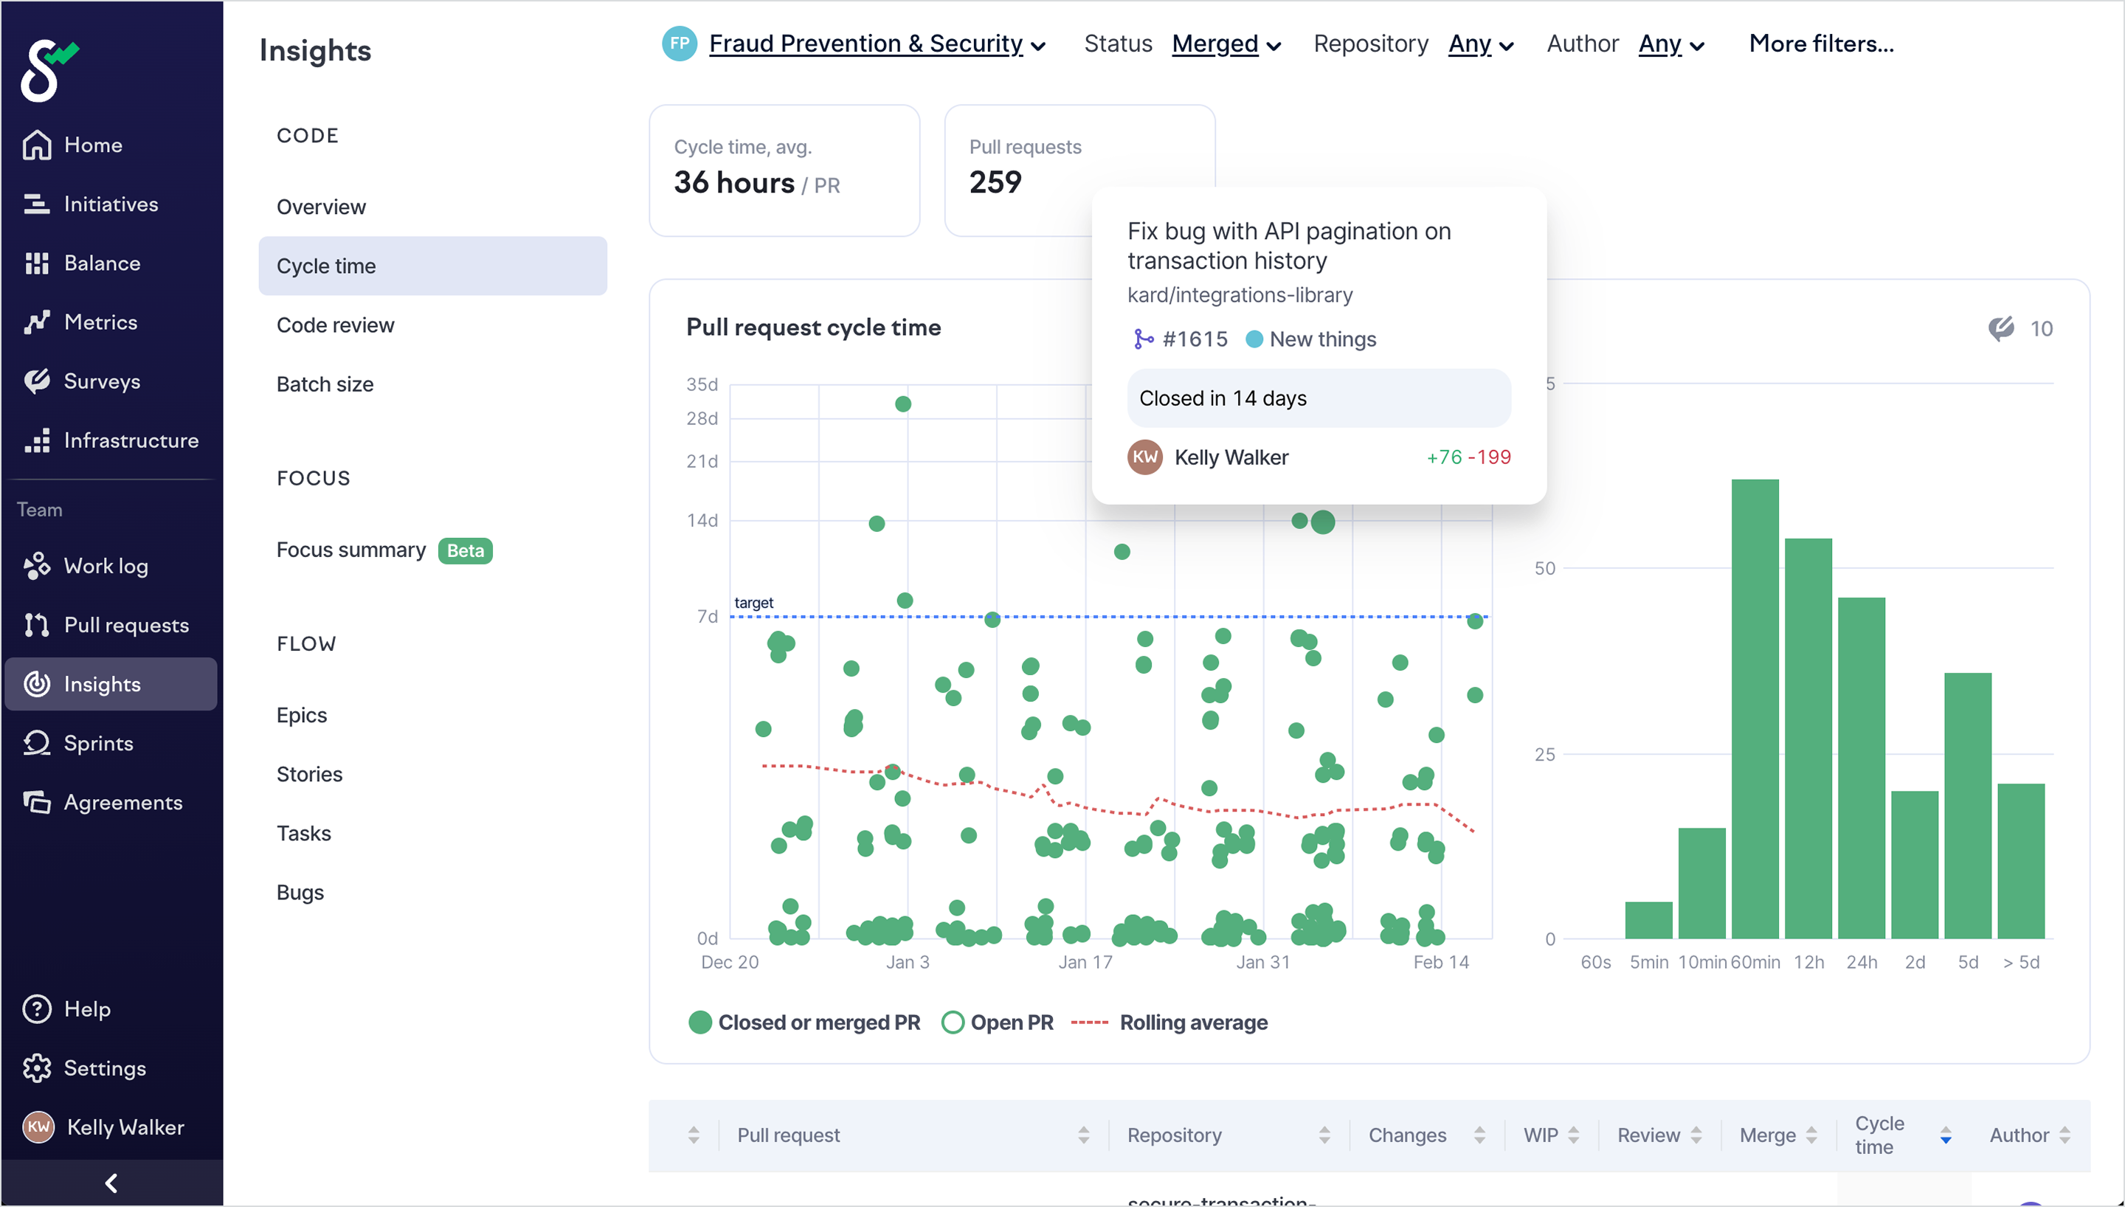Collapse the sidebar with left chevron
The image size is (2125, 1207).
coord(111,1183)
